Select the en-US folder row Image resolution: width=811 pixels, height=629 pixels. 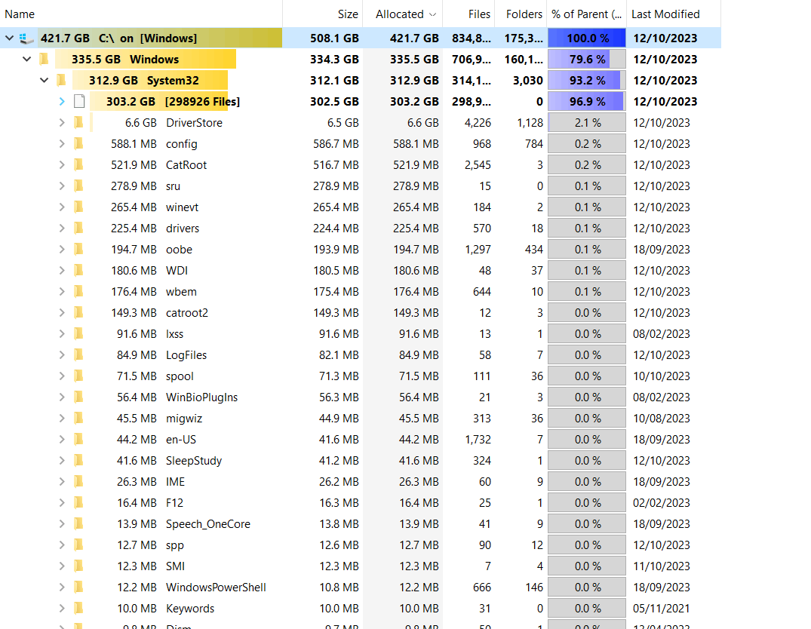click(x=361, y=440)
